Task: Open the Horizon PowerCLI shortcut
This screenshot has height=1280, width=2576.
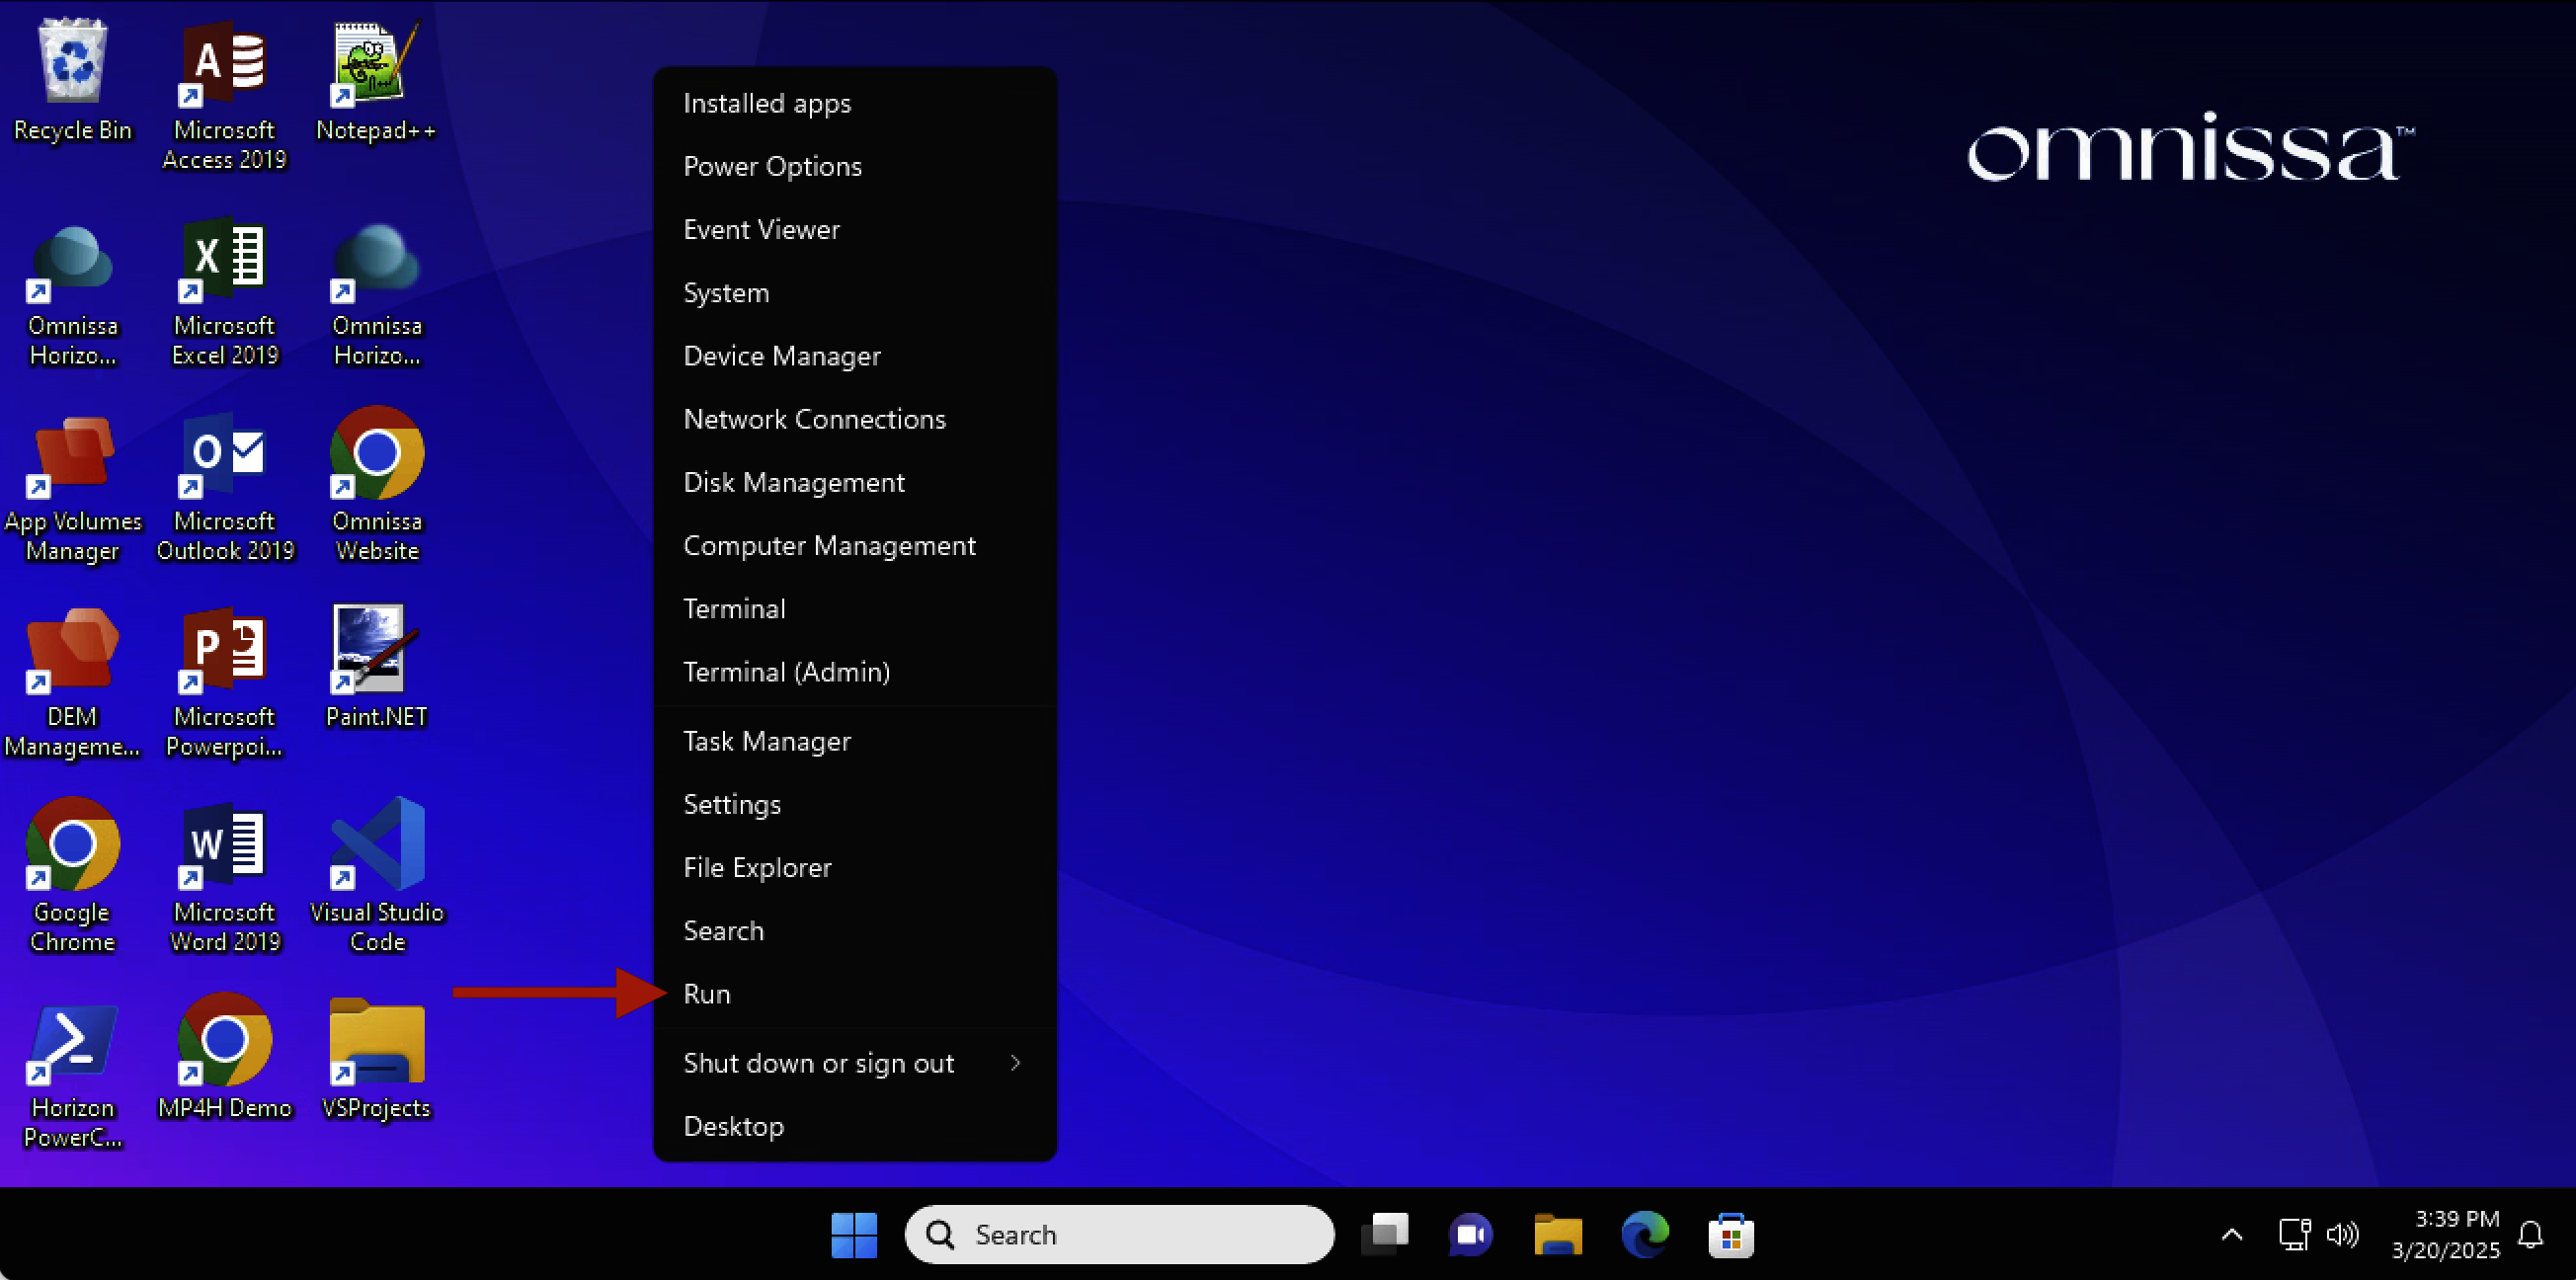Action: coord(72,1042)
